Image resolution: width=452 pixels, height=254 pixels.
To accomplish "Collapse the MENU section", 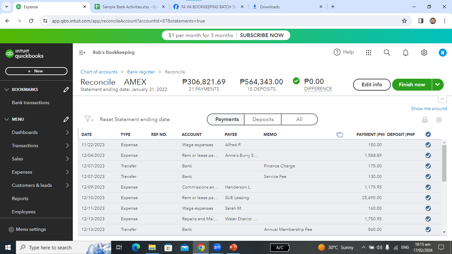I will pos(7,119).
